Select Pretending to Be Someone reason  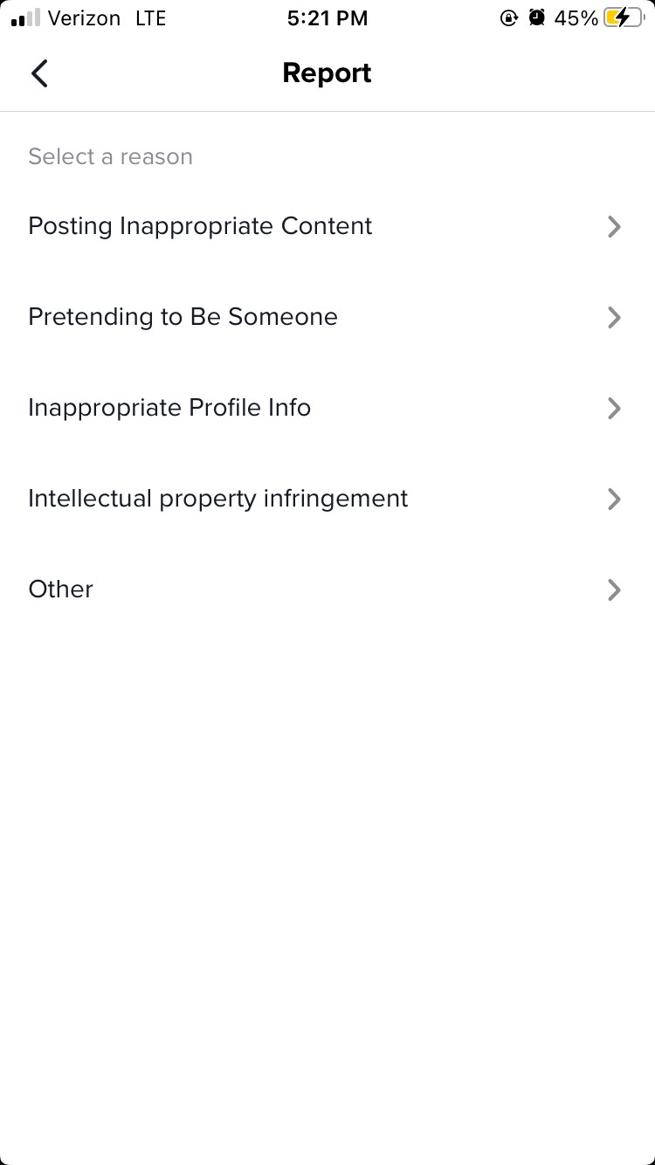pyautogui.click(x=183, y=317)
